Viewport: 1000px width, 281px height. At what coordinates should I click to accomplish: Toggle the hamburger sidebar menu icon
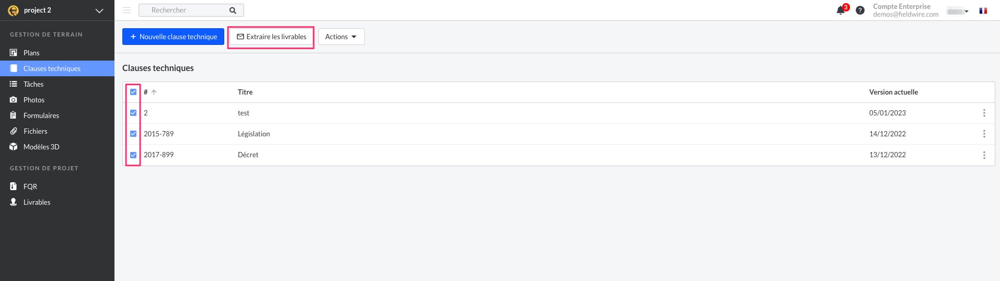click(127, 10)
